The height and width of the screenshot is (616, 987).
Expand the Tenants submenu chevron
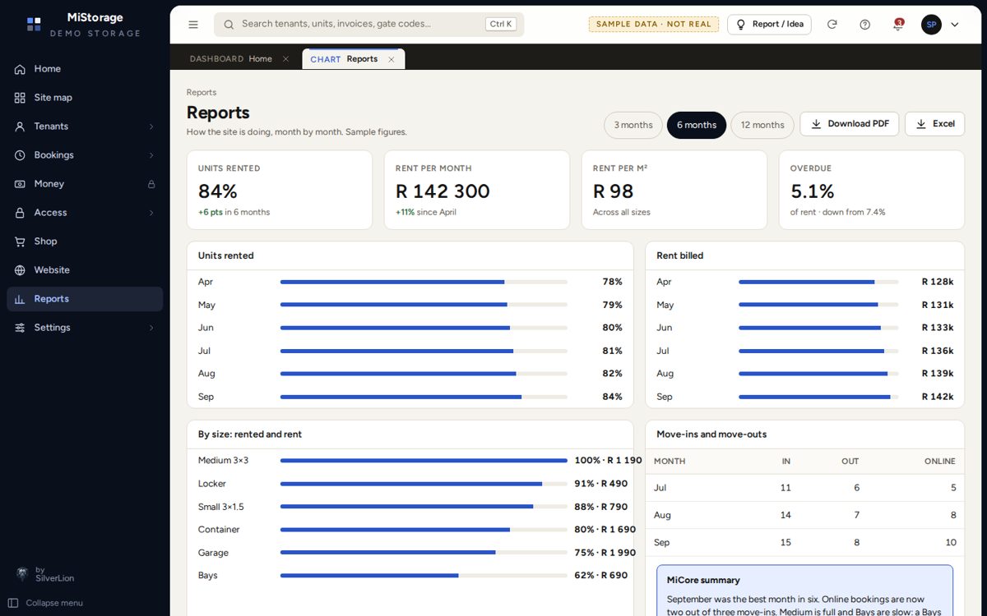pyautogui.click(x=151, y=126)
